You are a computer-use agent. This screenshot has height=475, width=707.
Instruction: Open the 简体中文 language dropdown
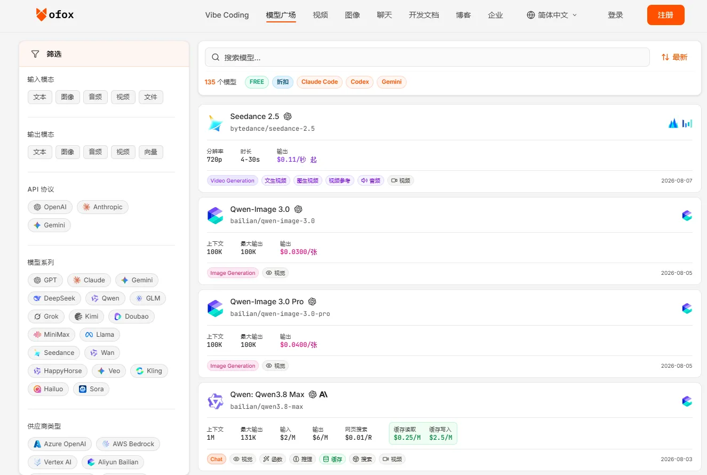click(552, 15)
